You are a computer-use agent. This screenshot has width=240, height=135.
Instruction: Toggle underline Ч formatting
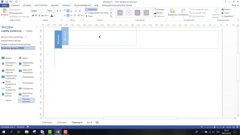click(39, 15)
